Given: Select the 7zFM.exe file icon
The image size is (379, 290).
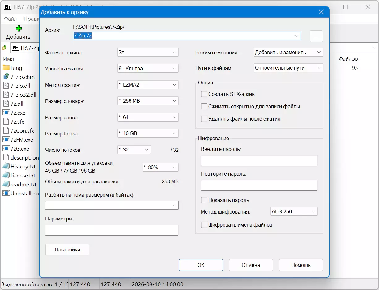Looking at the screenshot, I should click(6, 139).
